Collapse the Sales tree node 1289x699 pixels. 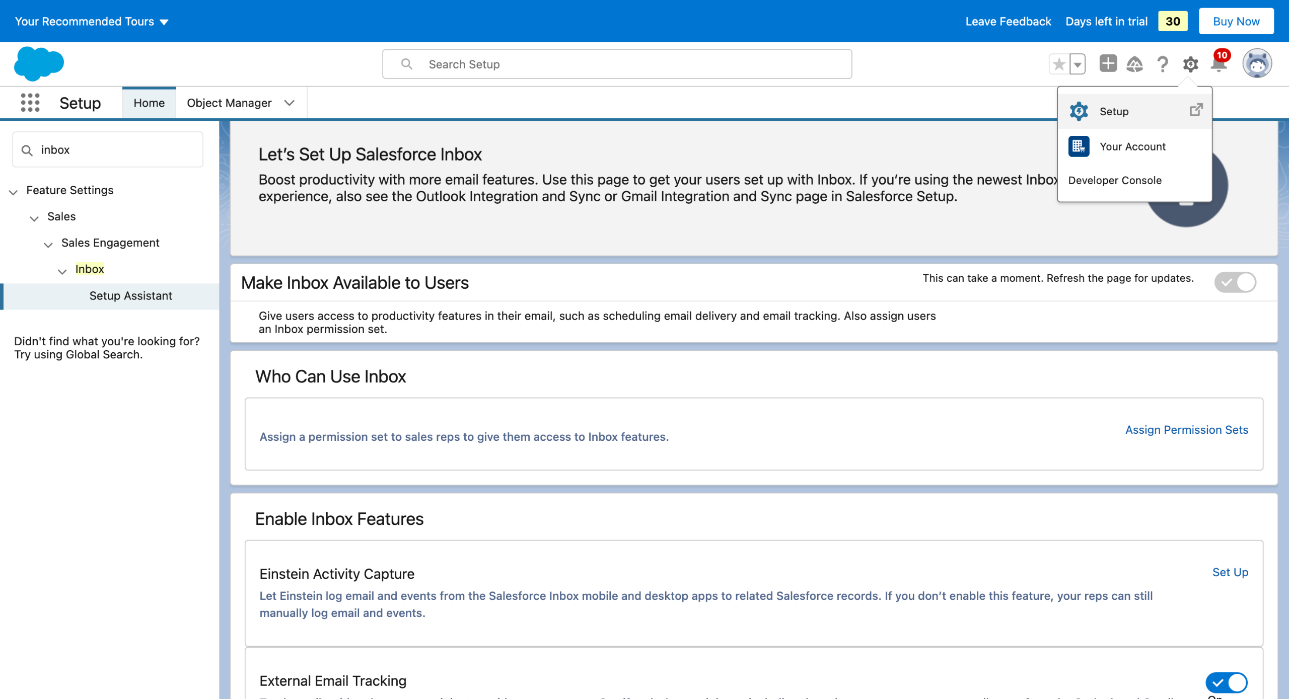pyautogui.click(x=34, y=218)
